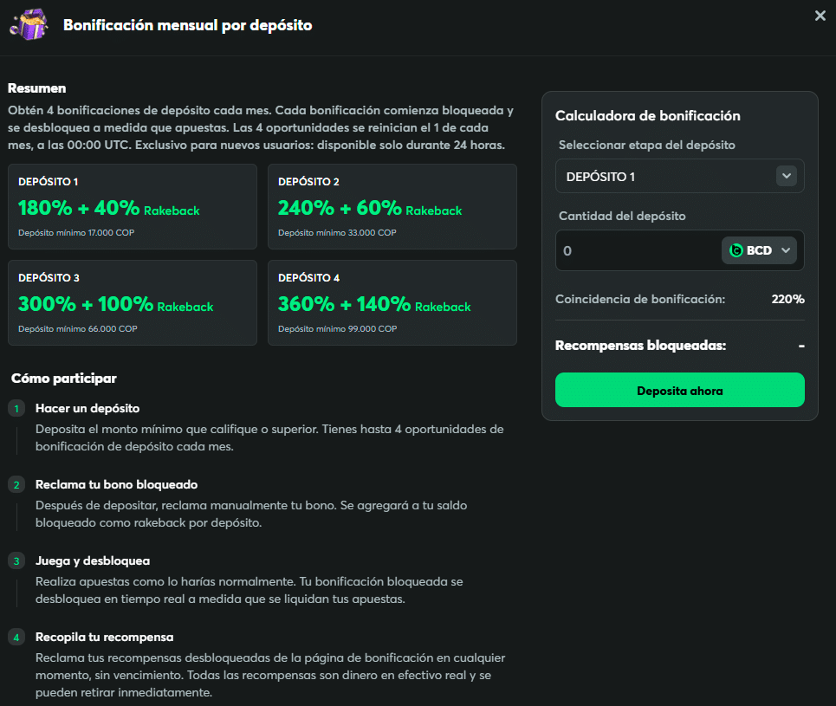This screenshot has height=706, width=836.
Task: Select the DEPÓSITO 2 bonus card
Action: 392,206
